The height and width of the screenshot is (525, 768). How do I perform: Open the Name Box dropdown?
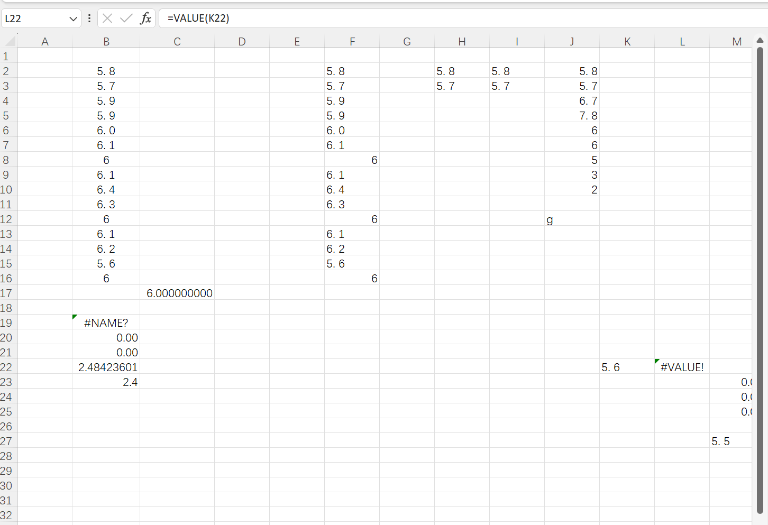(74, 18)
